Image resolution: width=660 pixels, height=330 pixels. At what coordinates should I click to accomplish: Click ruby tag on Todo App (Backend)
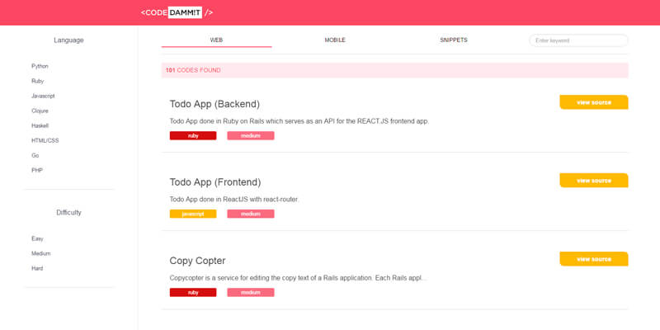pos(193,135)
